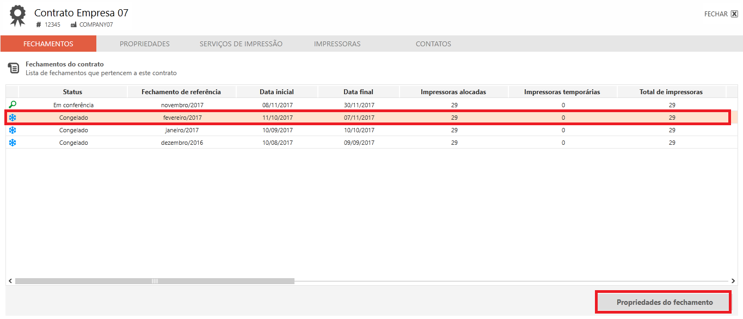Click the snowflake icon on fevereiro/2017 row
Image resolution: width=743 pixels, height=319 pixels.
(x=13, y=118)
